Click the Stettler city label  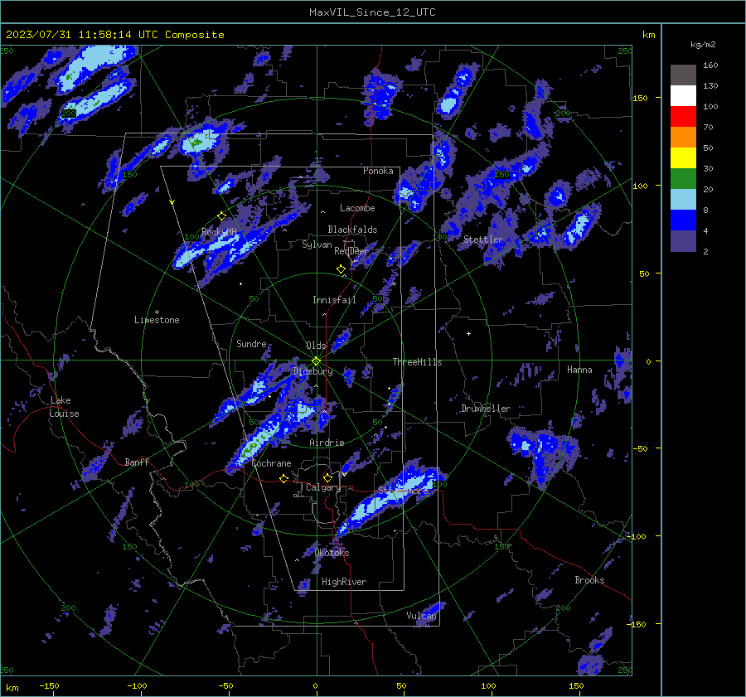(x=483, y=240)
